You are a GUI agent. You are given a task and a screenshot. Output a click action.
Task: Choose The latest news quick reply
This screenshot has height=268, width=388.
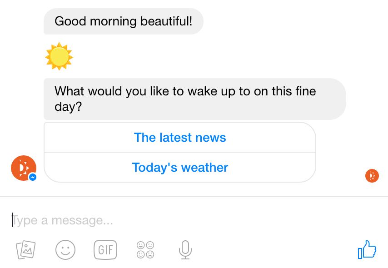[x=179, y=137]
